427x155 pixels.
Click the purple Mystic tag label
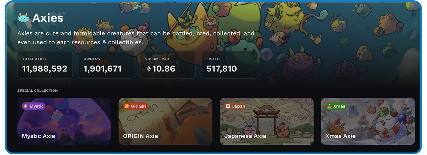[x=33, y=106]
